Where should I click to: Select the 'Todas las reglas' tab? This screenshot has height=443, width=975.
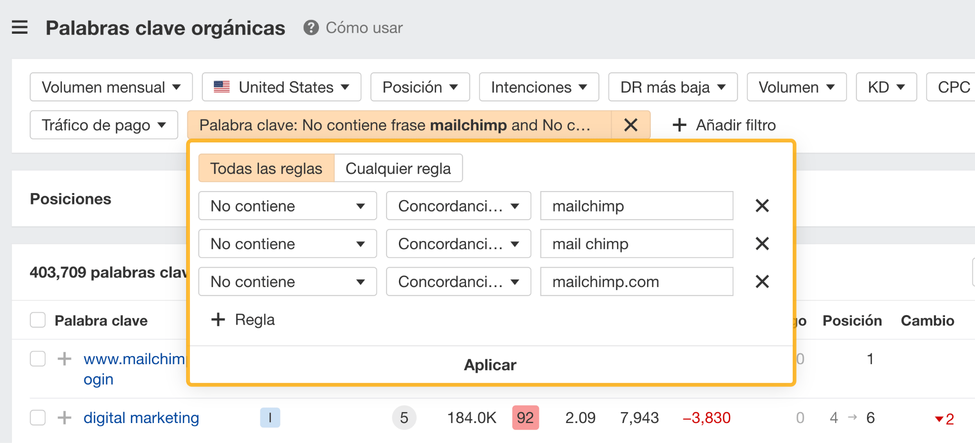tap(266, 168)
